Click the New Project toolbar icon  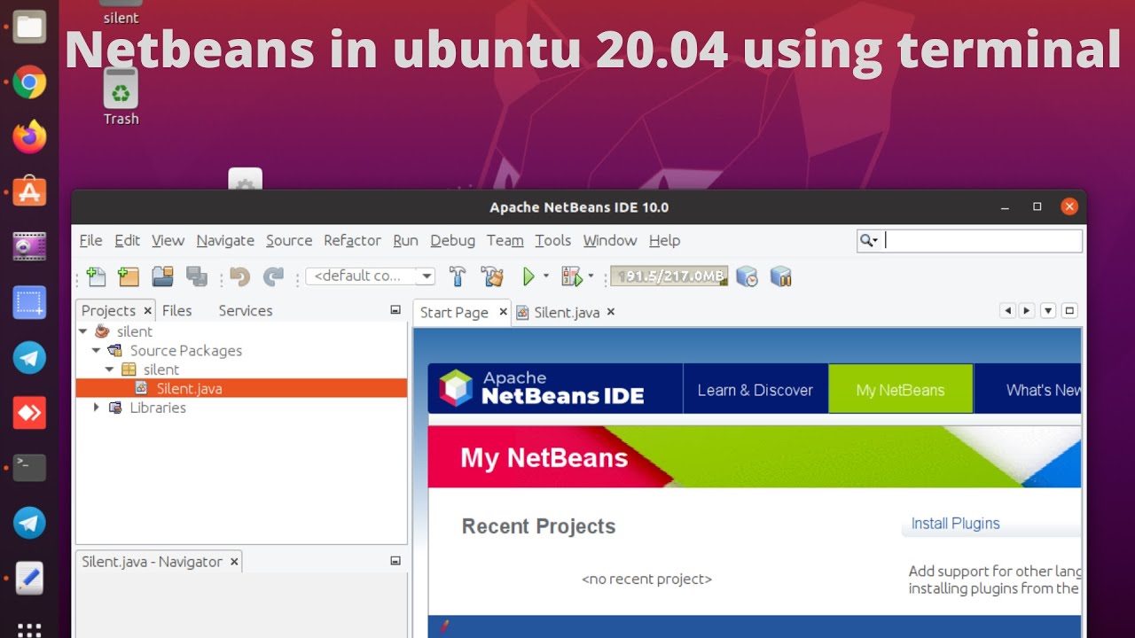click(129, 276)
